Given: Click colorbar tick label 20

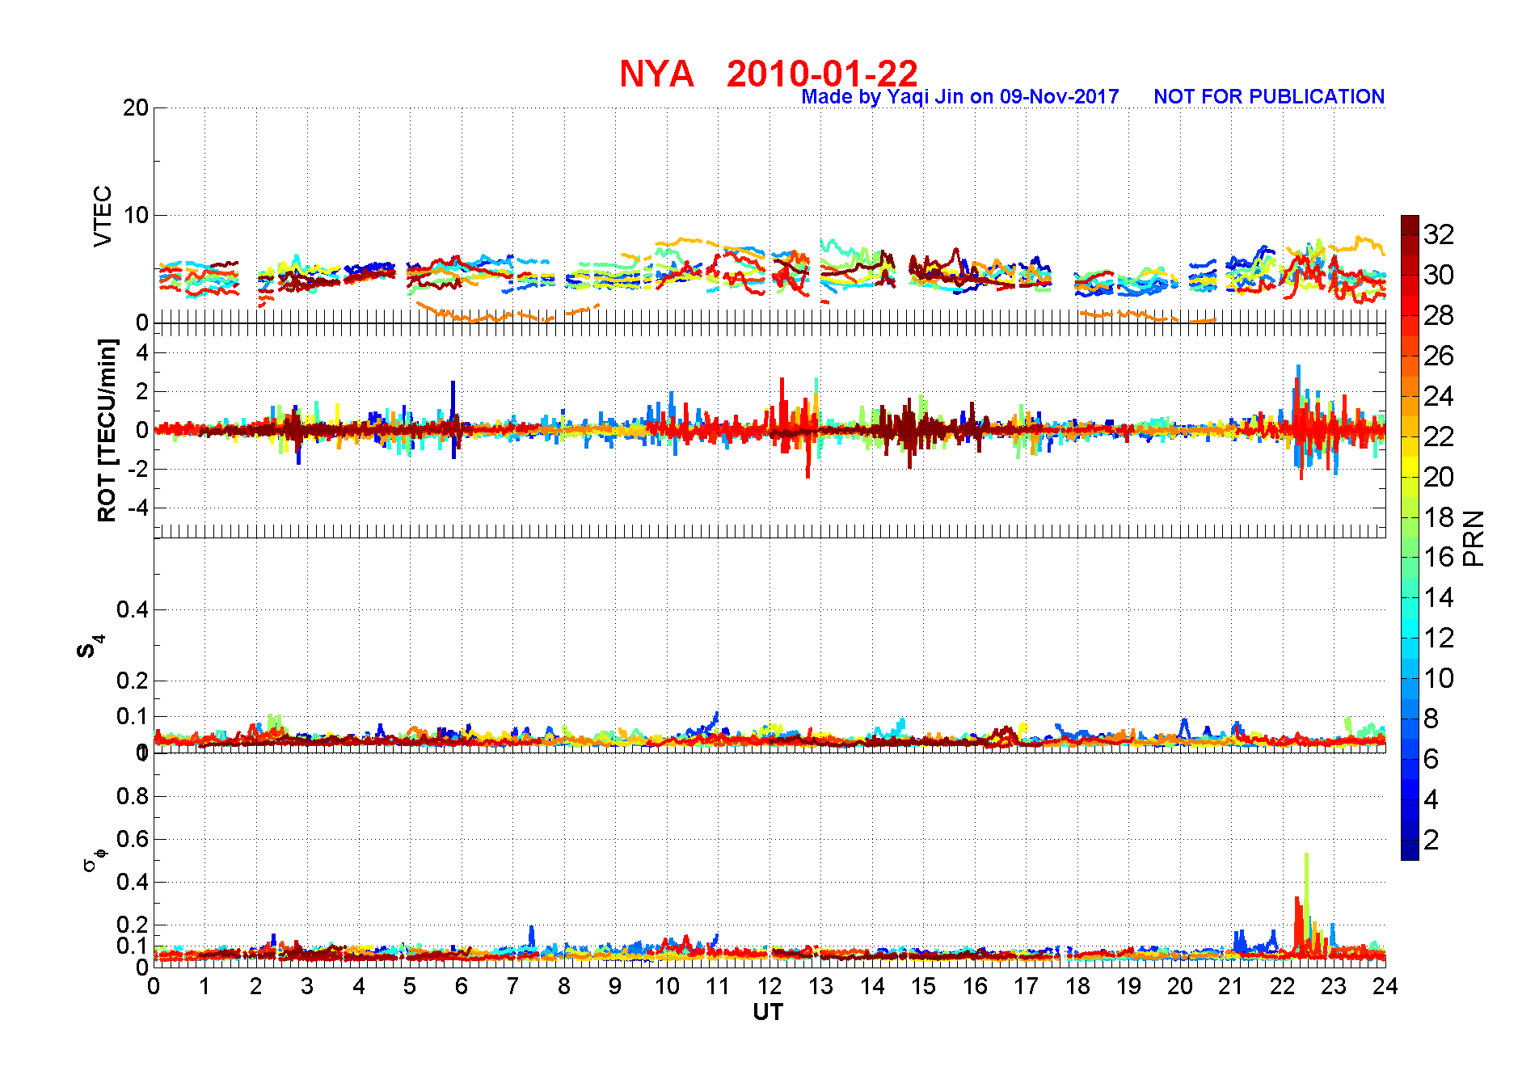Looking at the screenshot, I should click(1439, 477).
